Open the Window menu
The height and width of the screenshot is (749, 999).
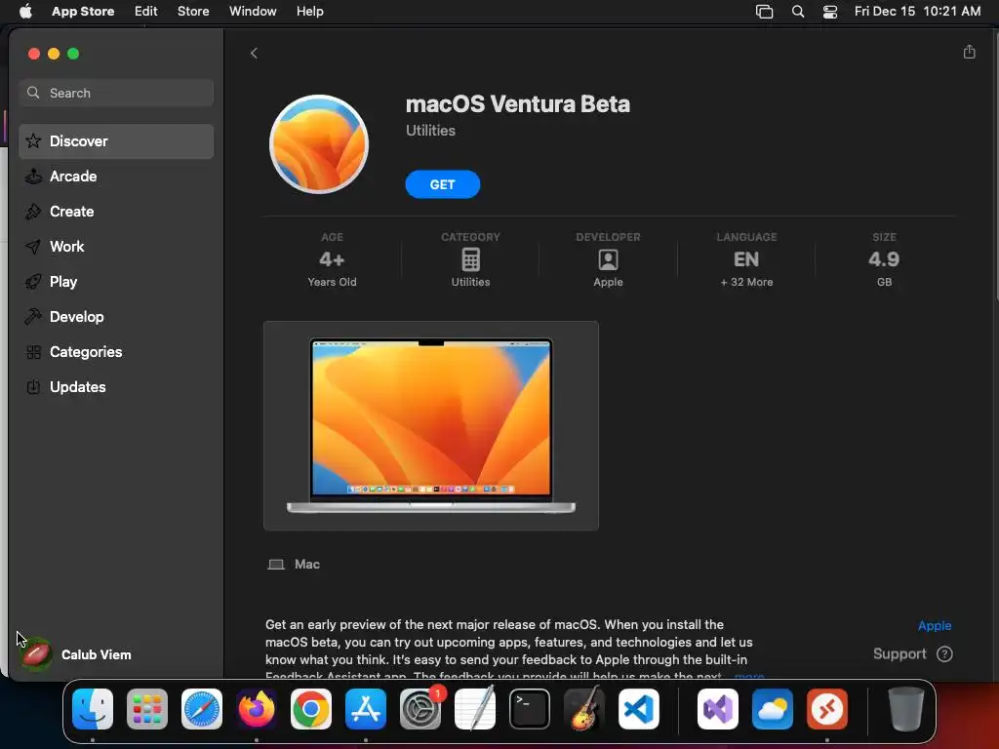coord(253,12)
